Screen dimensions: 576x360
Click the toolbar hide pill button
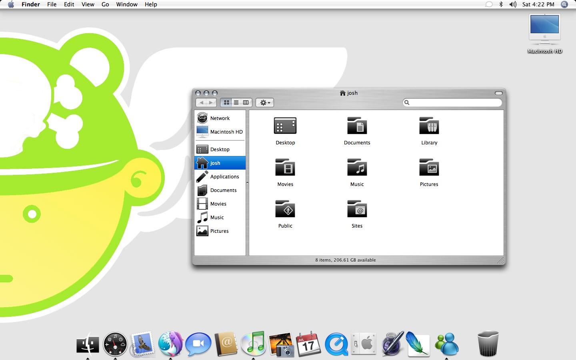498,93
